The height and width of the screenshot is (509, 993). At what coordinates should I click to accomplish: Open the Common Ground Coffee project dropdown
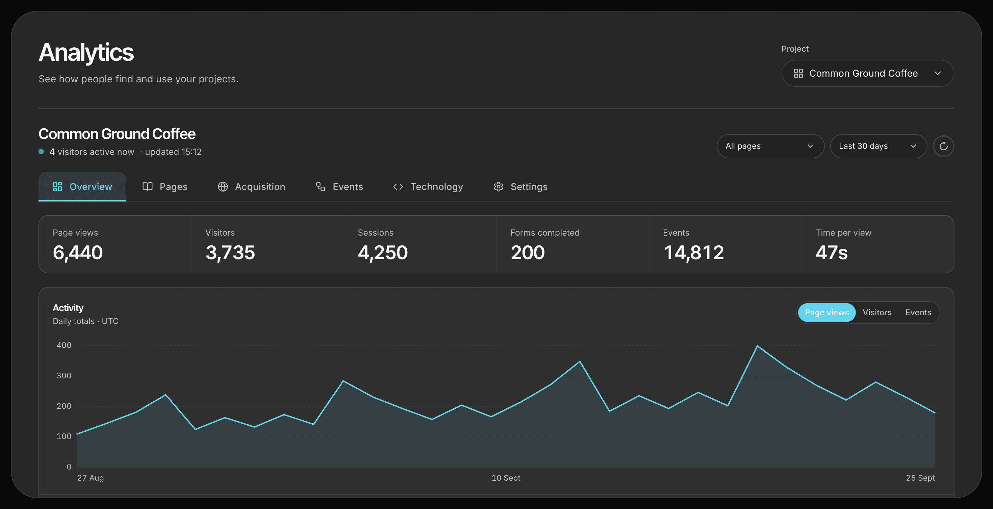point(868,73)
